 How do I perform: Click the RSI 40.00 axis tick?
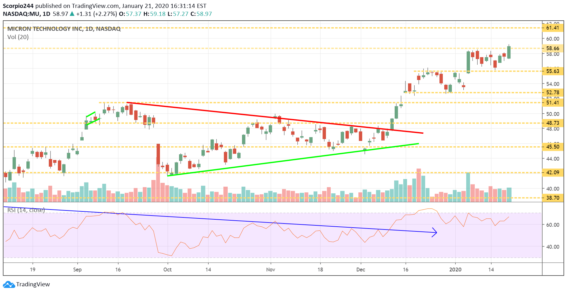coord(553,247)
